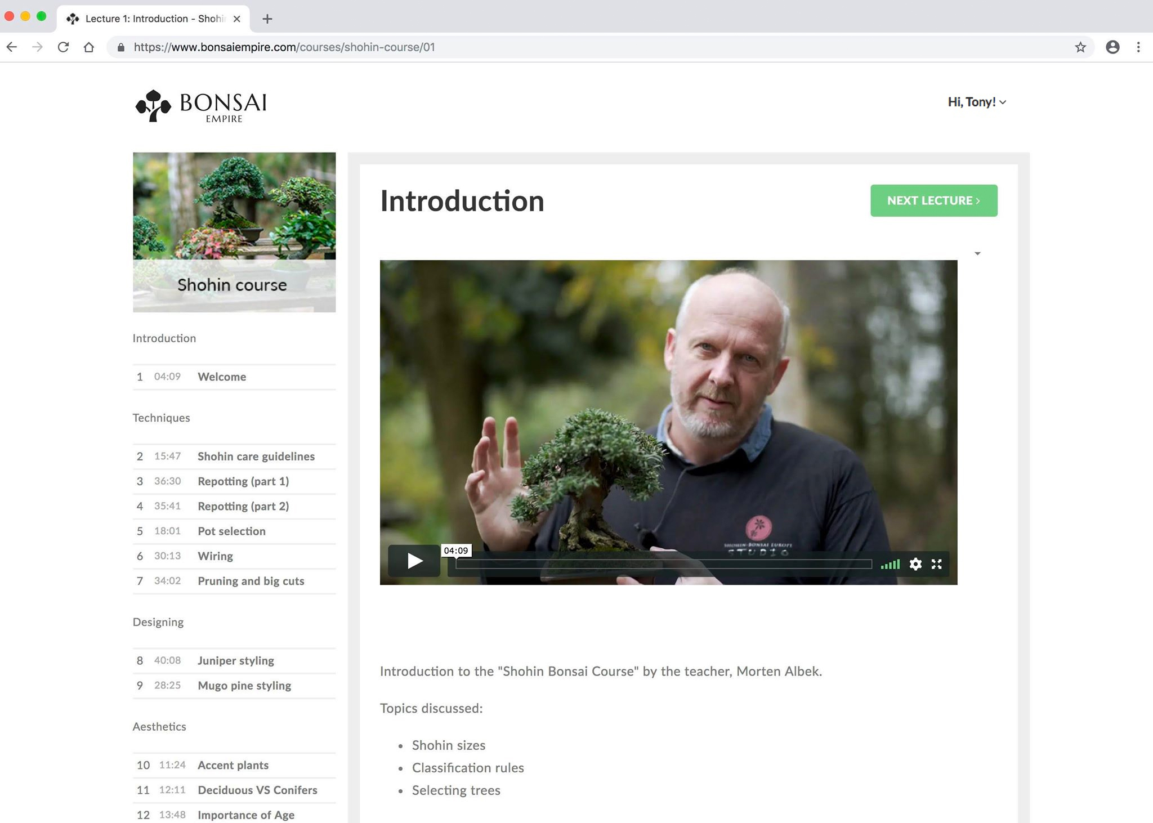Open video settings gear icon
The height and width of the screenshot is (823, 1153).
915,564
